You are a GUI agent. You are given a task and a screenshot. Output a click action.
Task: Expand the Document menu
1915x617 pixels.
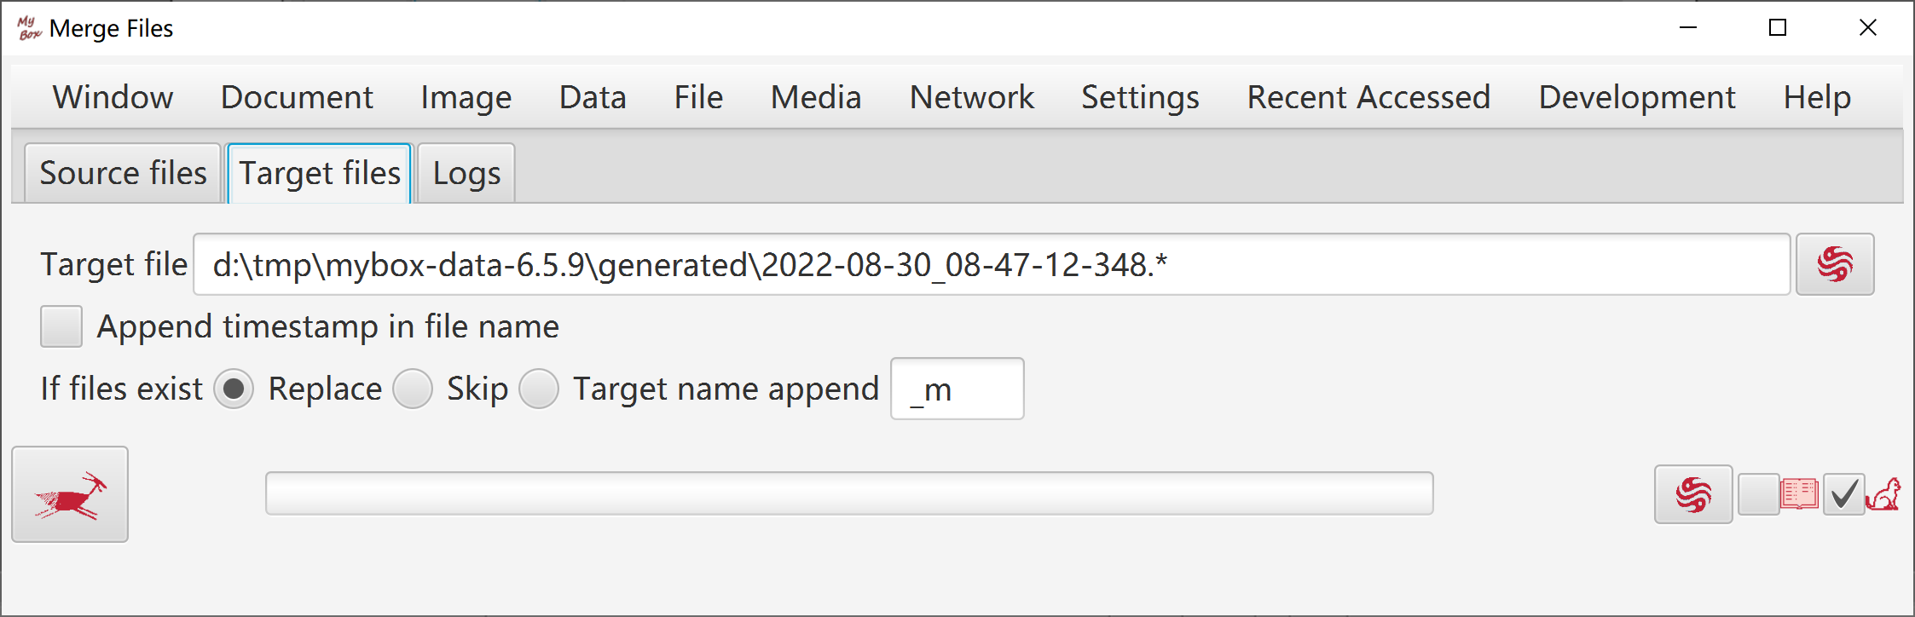pos(297,97)
